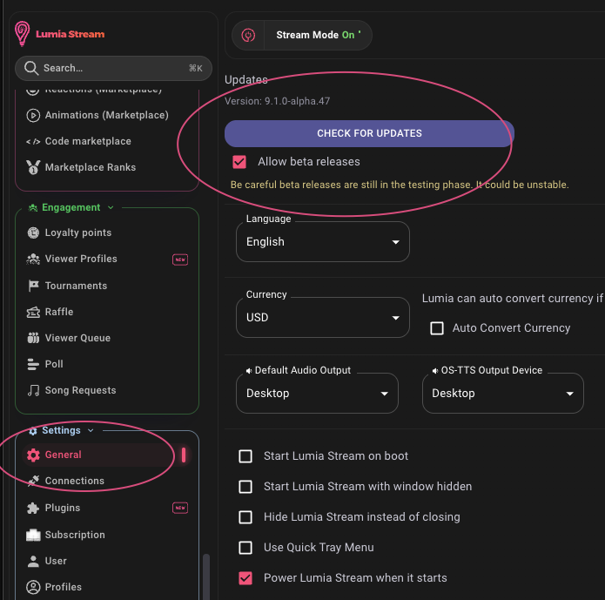Click the Subscription icon in sidebar
Viewport: 605px width, 600px height.
coord(33,535)
